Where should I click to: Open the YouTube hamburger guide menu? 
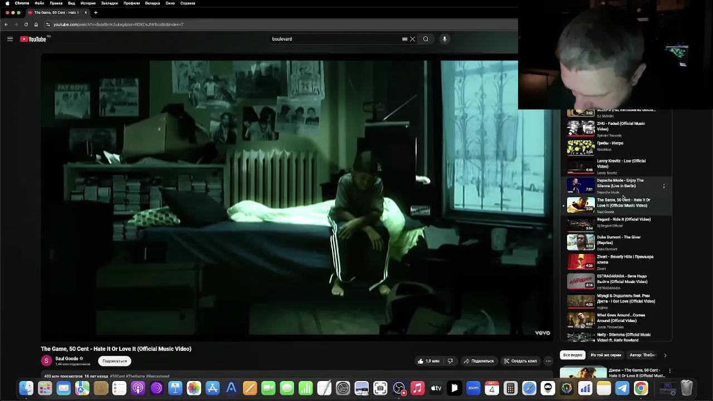(9, 39)
